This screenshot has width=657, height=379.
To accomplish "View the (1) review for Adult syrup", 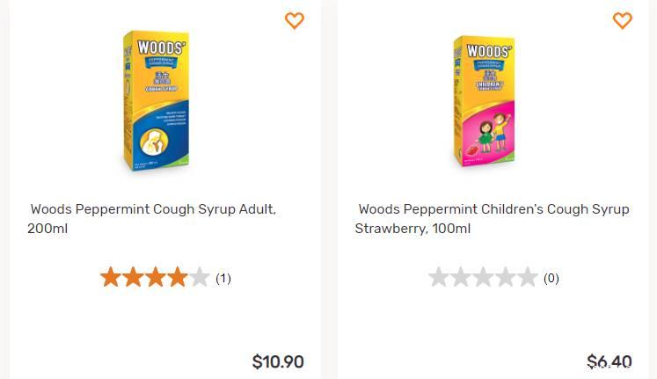I will pyautogui.click(x=223, y=279).
